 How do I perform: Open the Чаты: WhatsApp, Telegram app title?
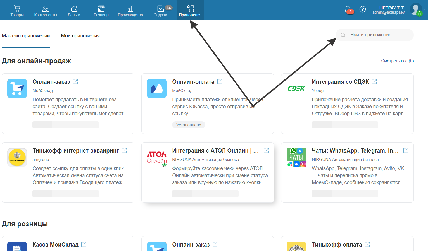(355, 151)
